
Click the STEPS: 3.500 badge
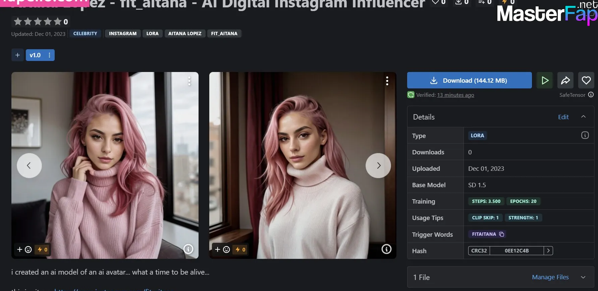[x=486, y=201]
